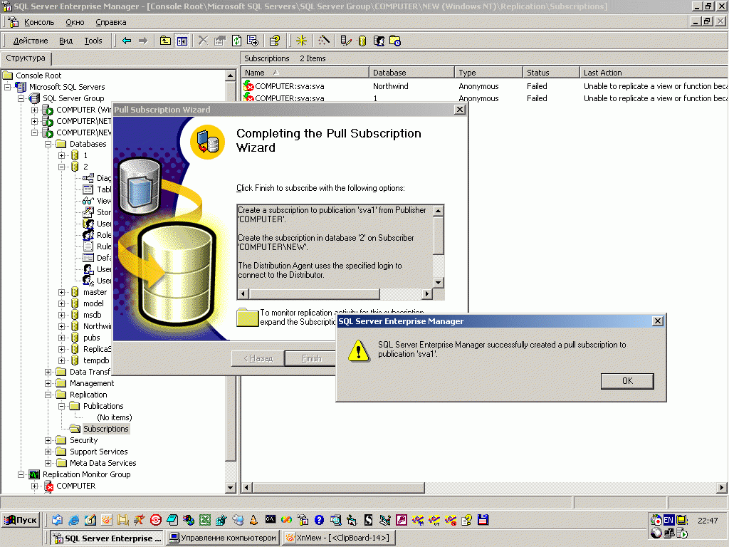Collapse the Microsoft SQL Servers node
This screenshot has height=547, width=729.
point(7,87)
